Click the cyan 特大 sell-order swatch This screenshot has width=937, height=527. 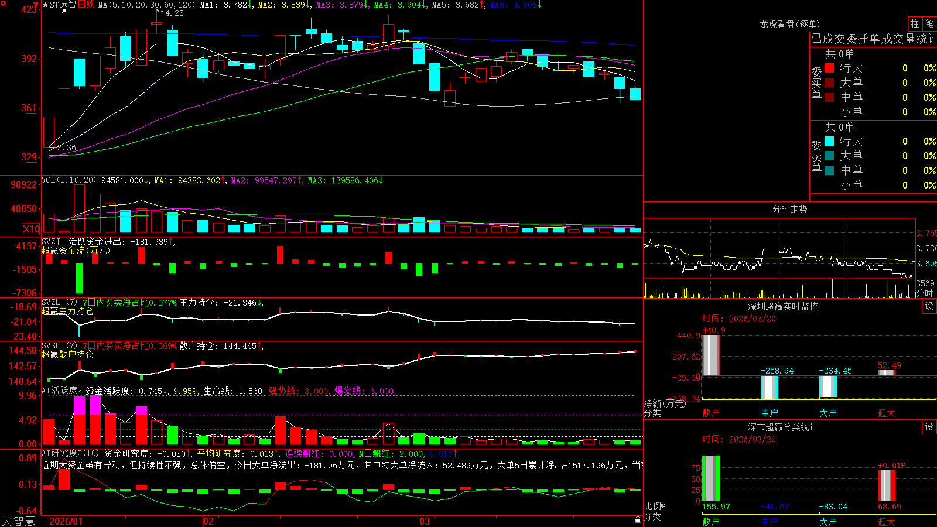829,141
